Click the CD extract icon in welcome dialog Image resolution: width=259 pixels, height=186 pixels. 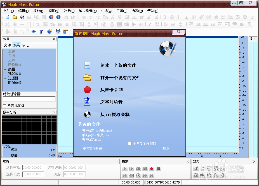[87, 114]
